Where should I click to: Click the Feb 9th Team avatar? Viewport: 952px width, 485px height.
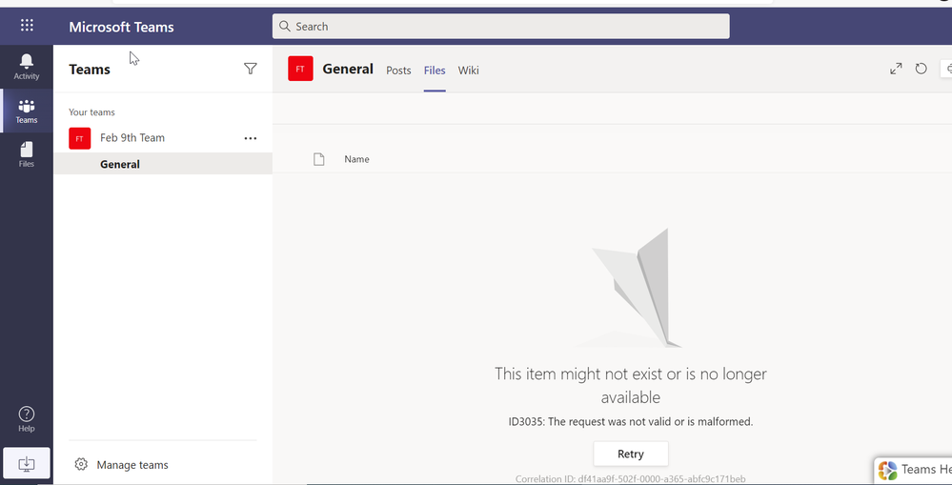(x=79, y=138)
